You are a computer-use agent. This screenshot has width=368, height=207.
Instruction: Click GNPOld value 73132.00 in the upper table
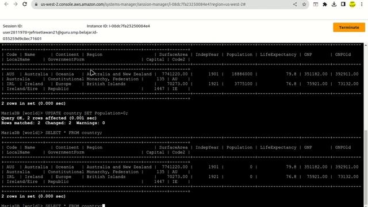click(348, 84)
